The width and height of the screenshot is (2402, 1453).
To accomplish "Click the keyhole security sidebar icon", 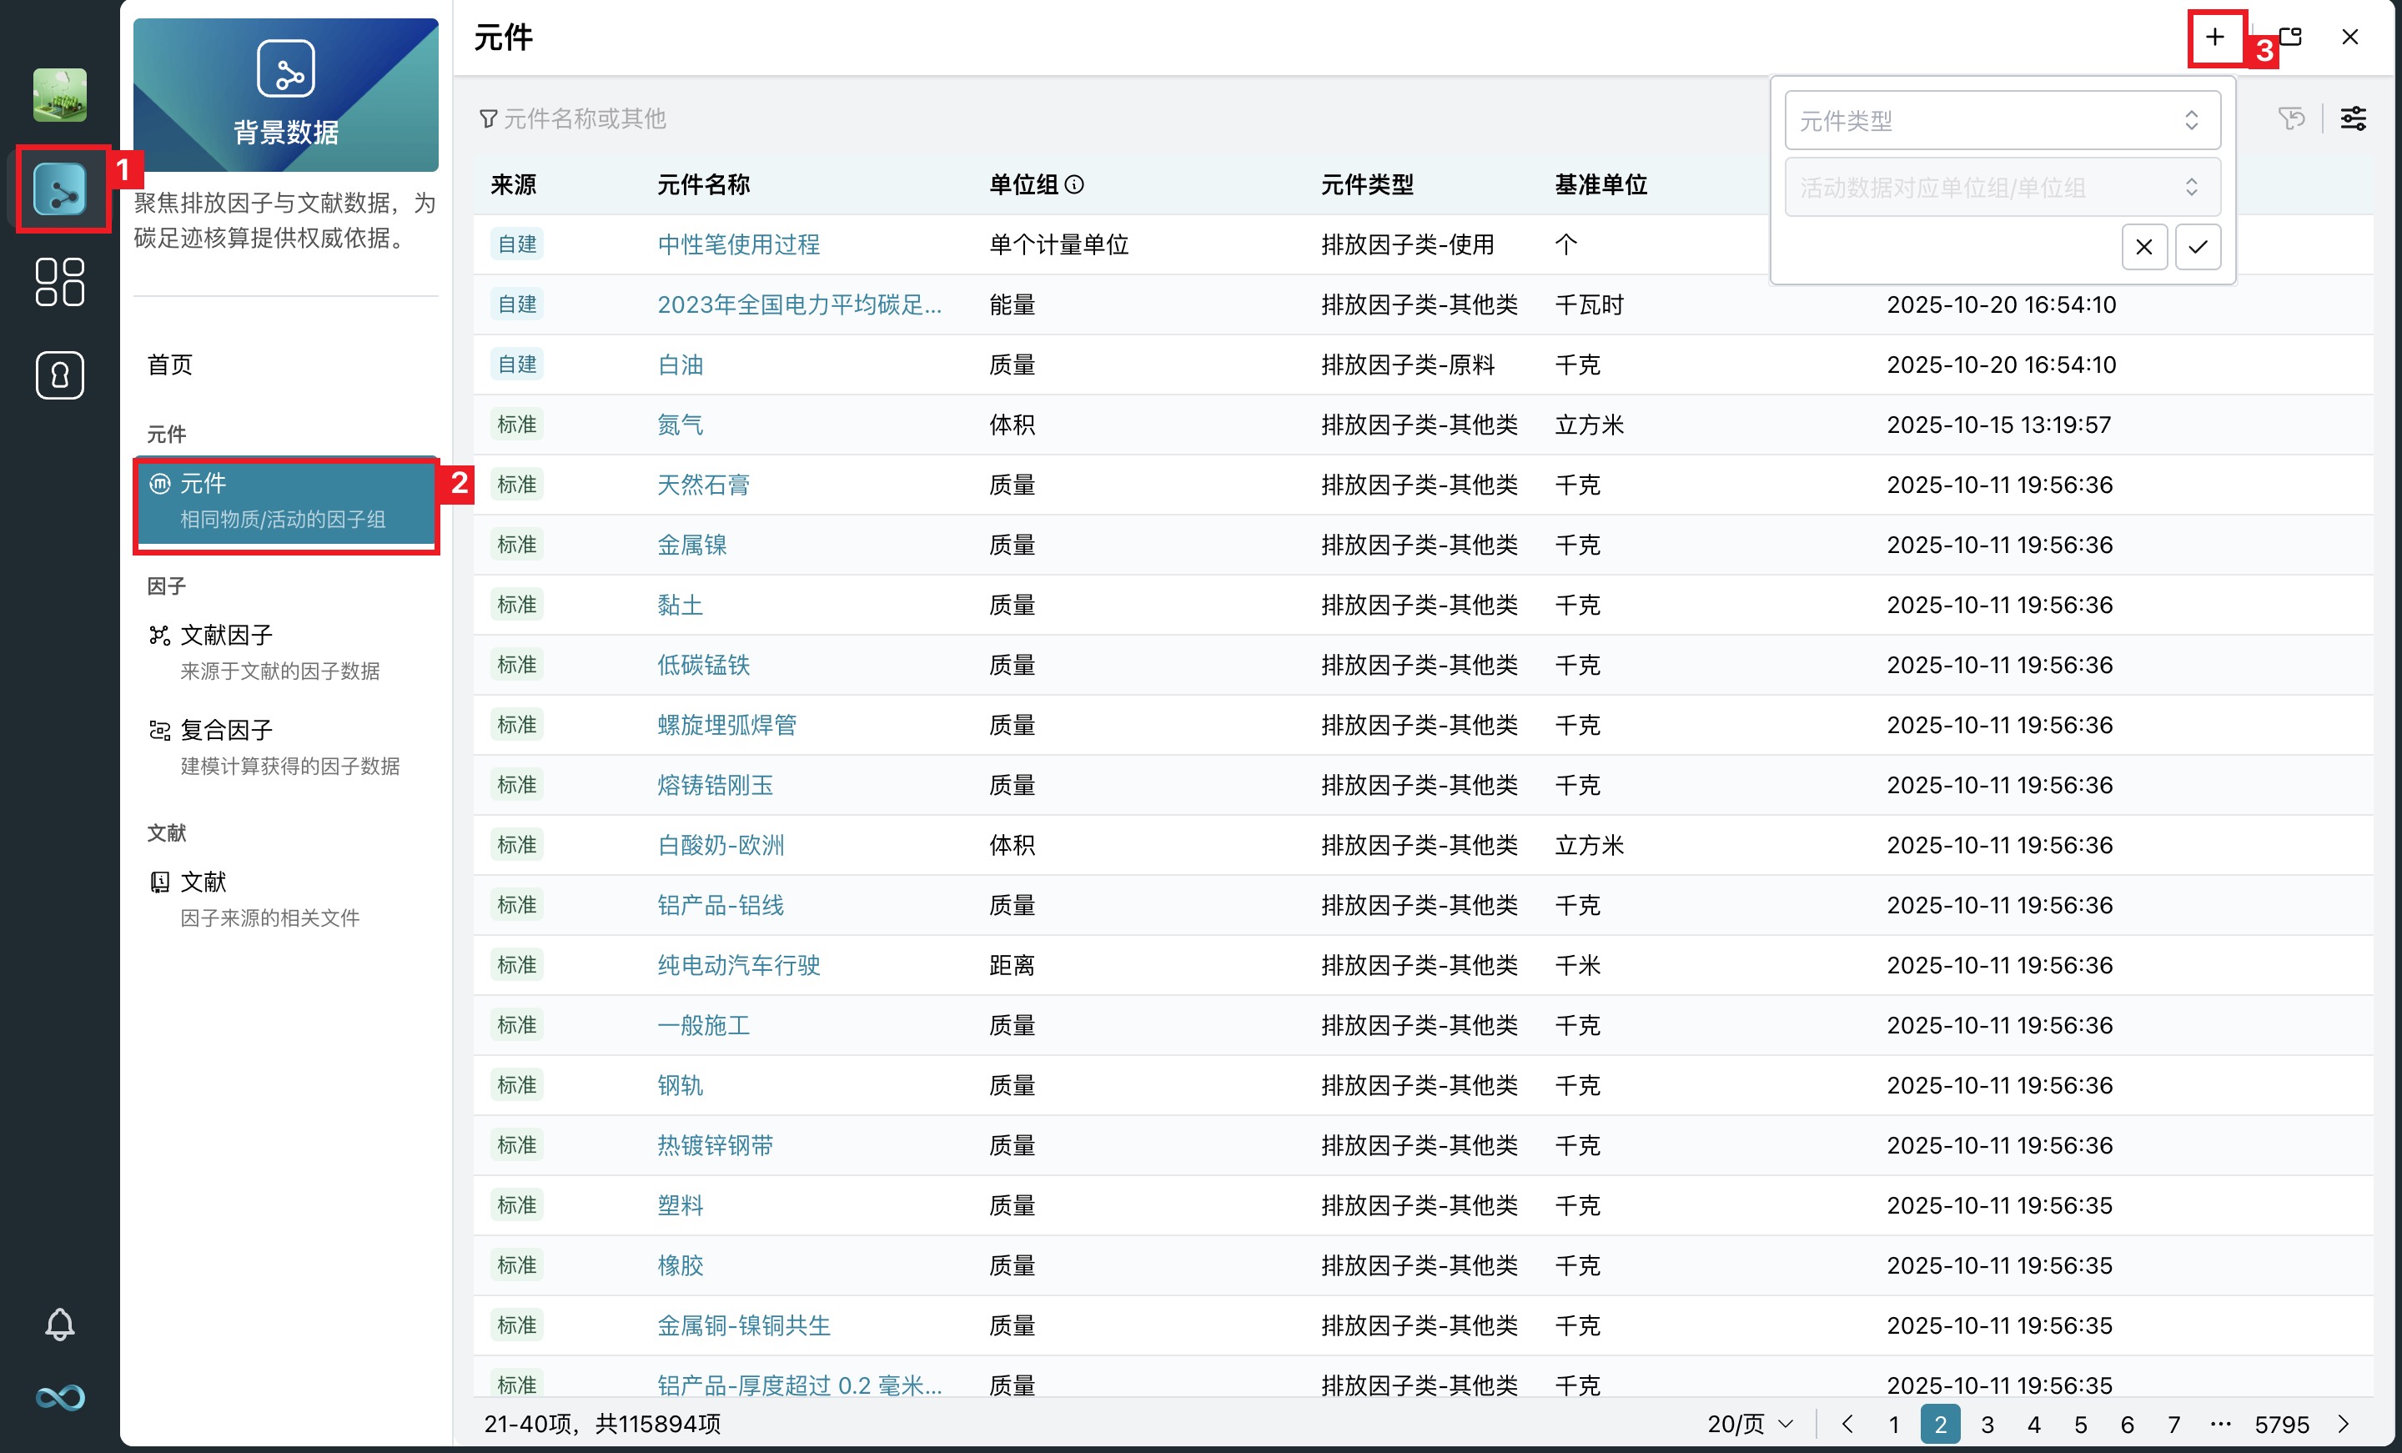I will [x=60, y=375].
